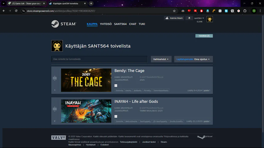Click the Steam logo in footer

pos(205,137)
